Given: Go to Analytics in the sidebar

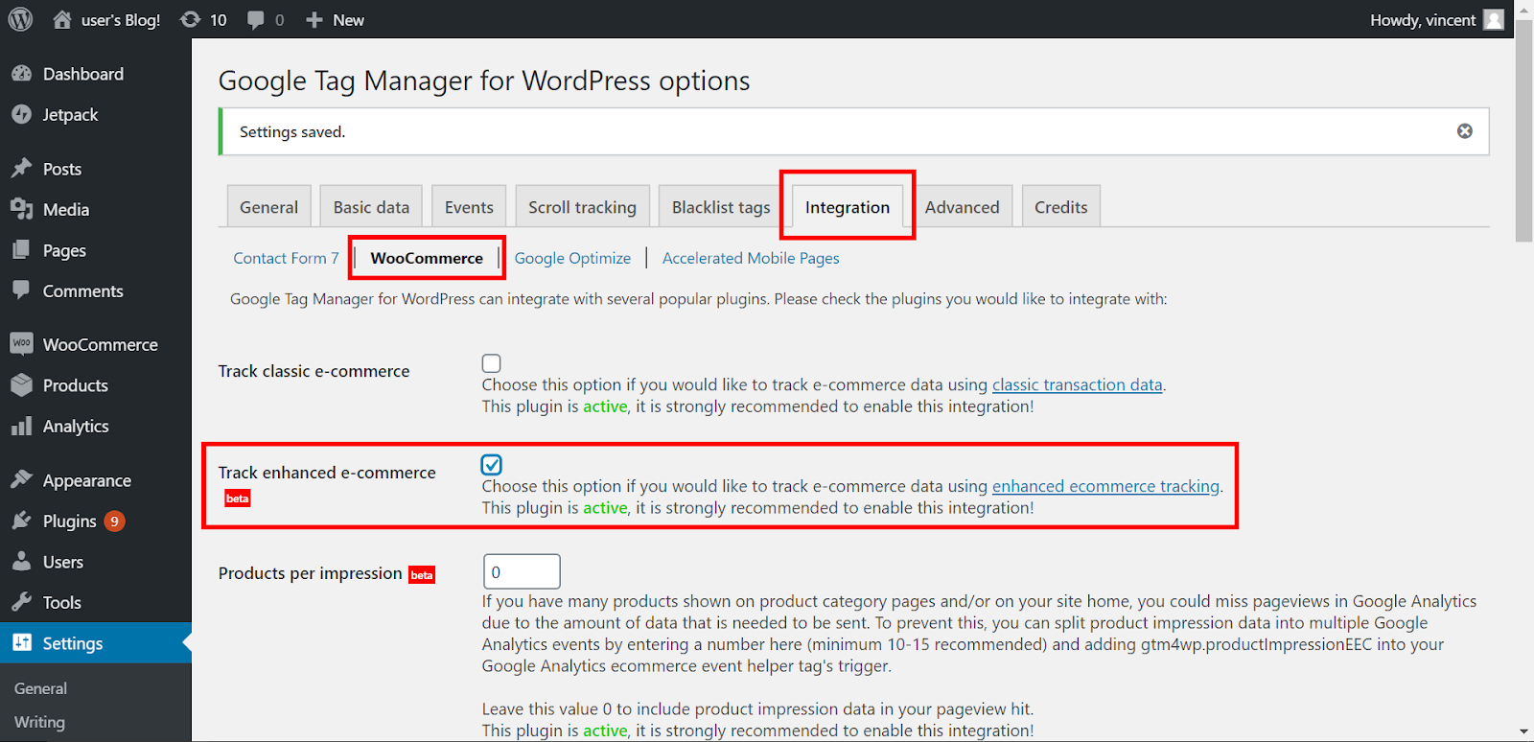Looking at the screenshot, I should pos(75,426).
